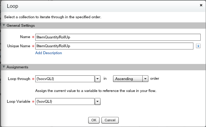Focus the Loop Variable input field
206x127 pixels.
click(65, 101)
